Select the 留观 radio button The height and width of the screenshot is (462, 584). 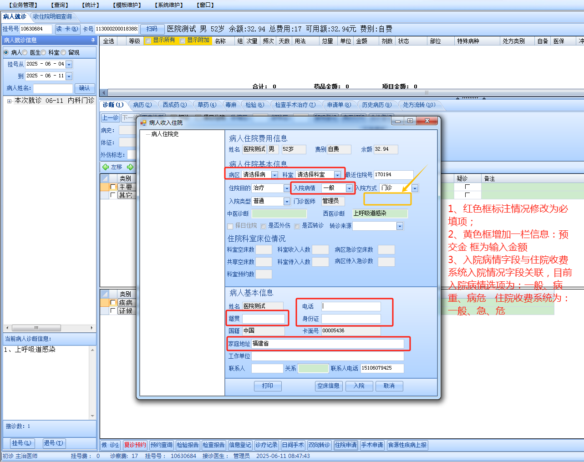point(63,52)
